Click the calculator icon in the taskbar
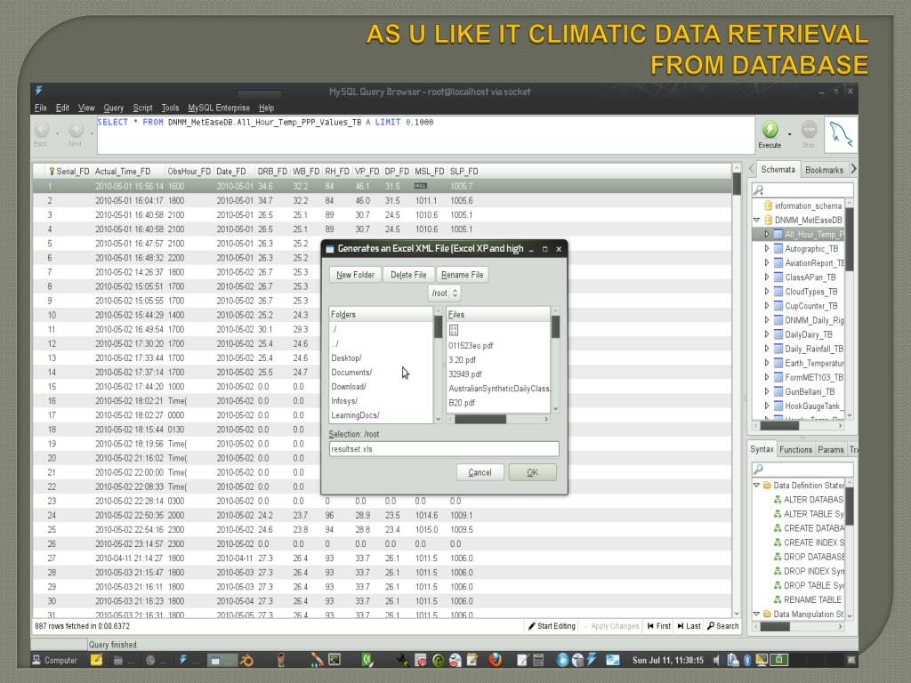This screenshot has width=911, height=683. tap(538, 661)
